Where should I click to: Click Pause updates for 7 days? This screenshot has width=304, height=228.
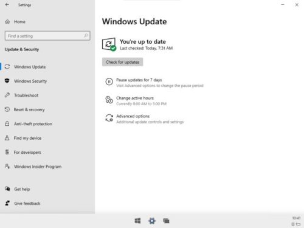(139, 80)
